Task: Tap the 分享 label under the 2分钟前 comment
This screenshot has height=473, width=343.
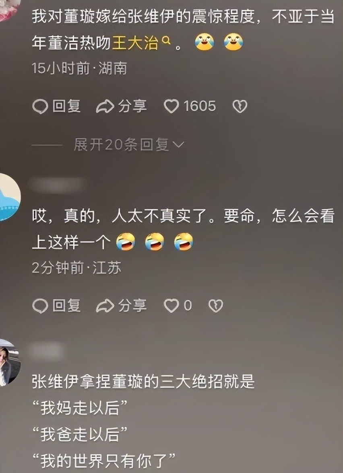Action: coord(132,306)
